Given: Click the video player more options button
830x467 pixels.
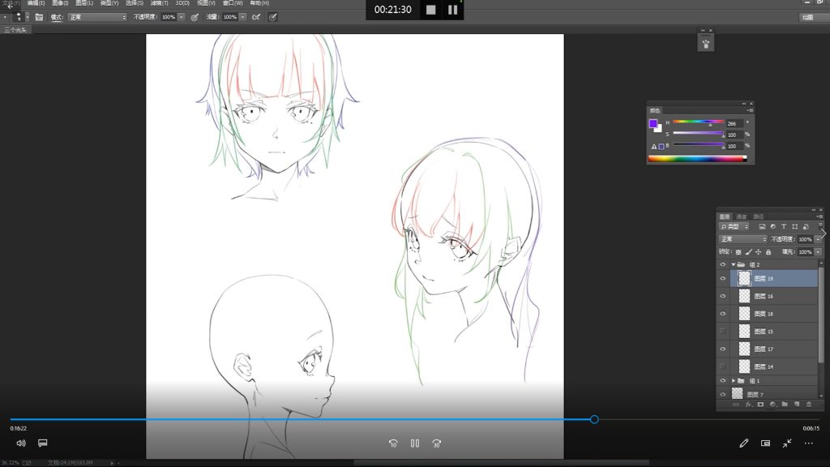Looking at the screenshot, I should click(x=808, y=443).
